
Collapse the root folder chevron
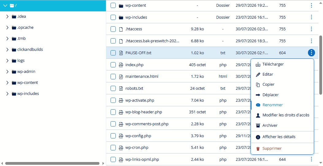pos(5,6)
